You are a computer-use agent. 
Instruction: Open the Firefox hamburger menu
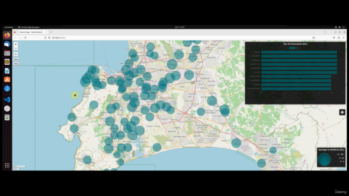pyautogui.click(x=344, y=38)
